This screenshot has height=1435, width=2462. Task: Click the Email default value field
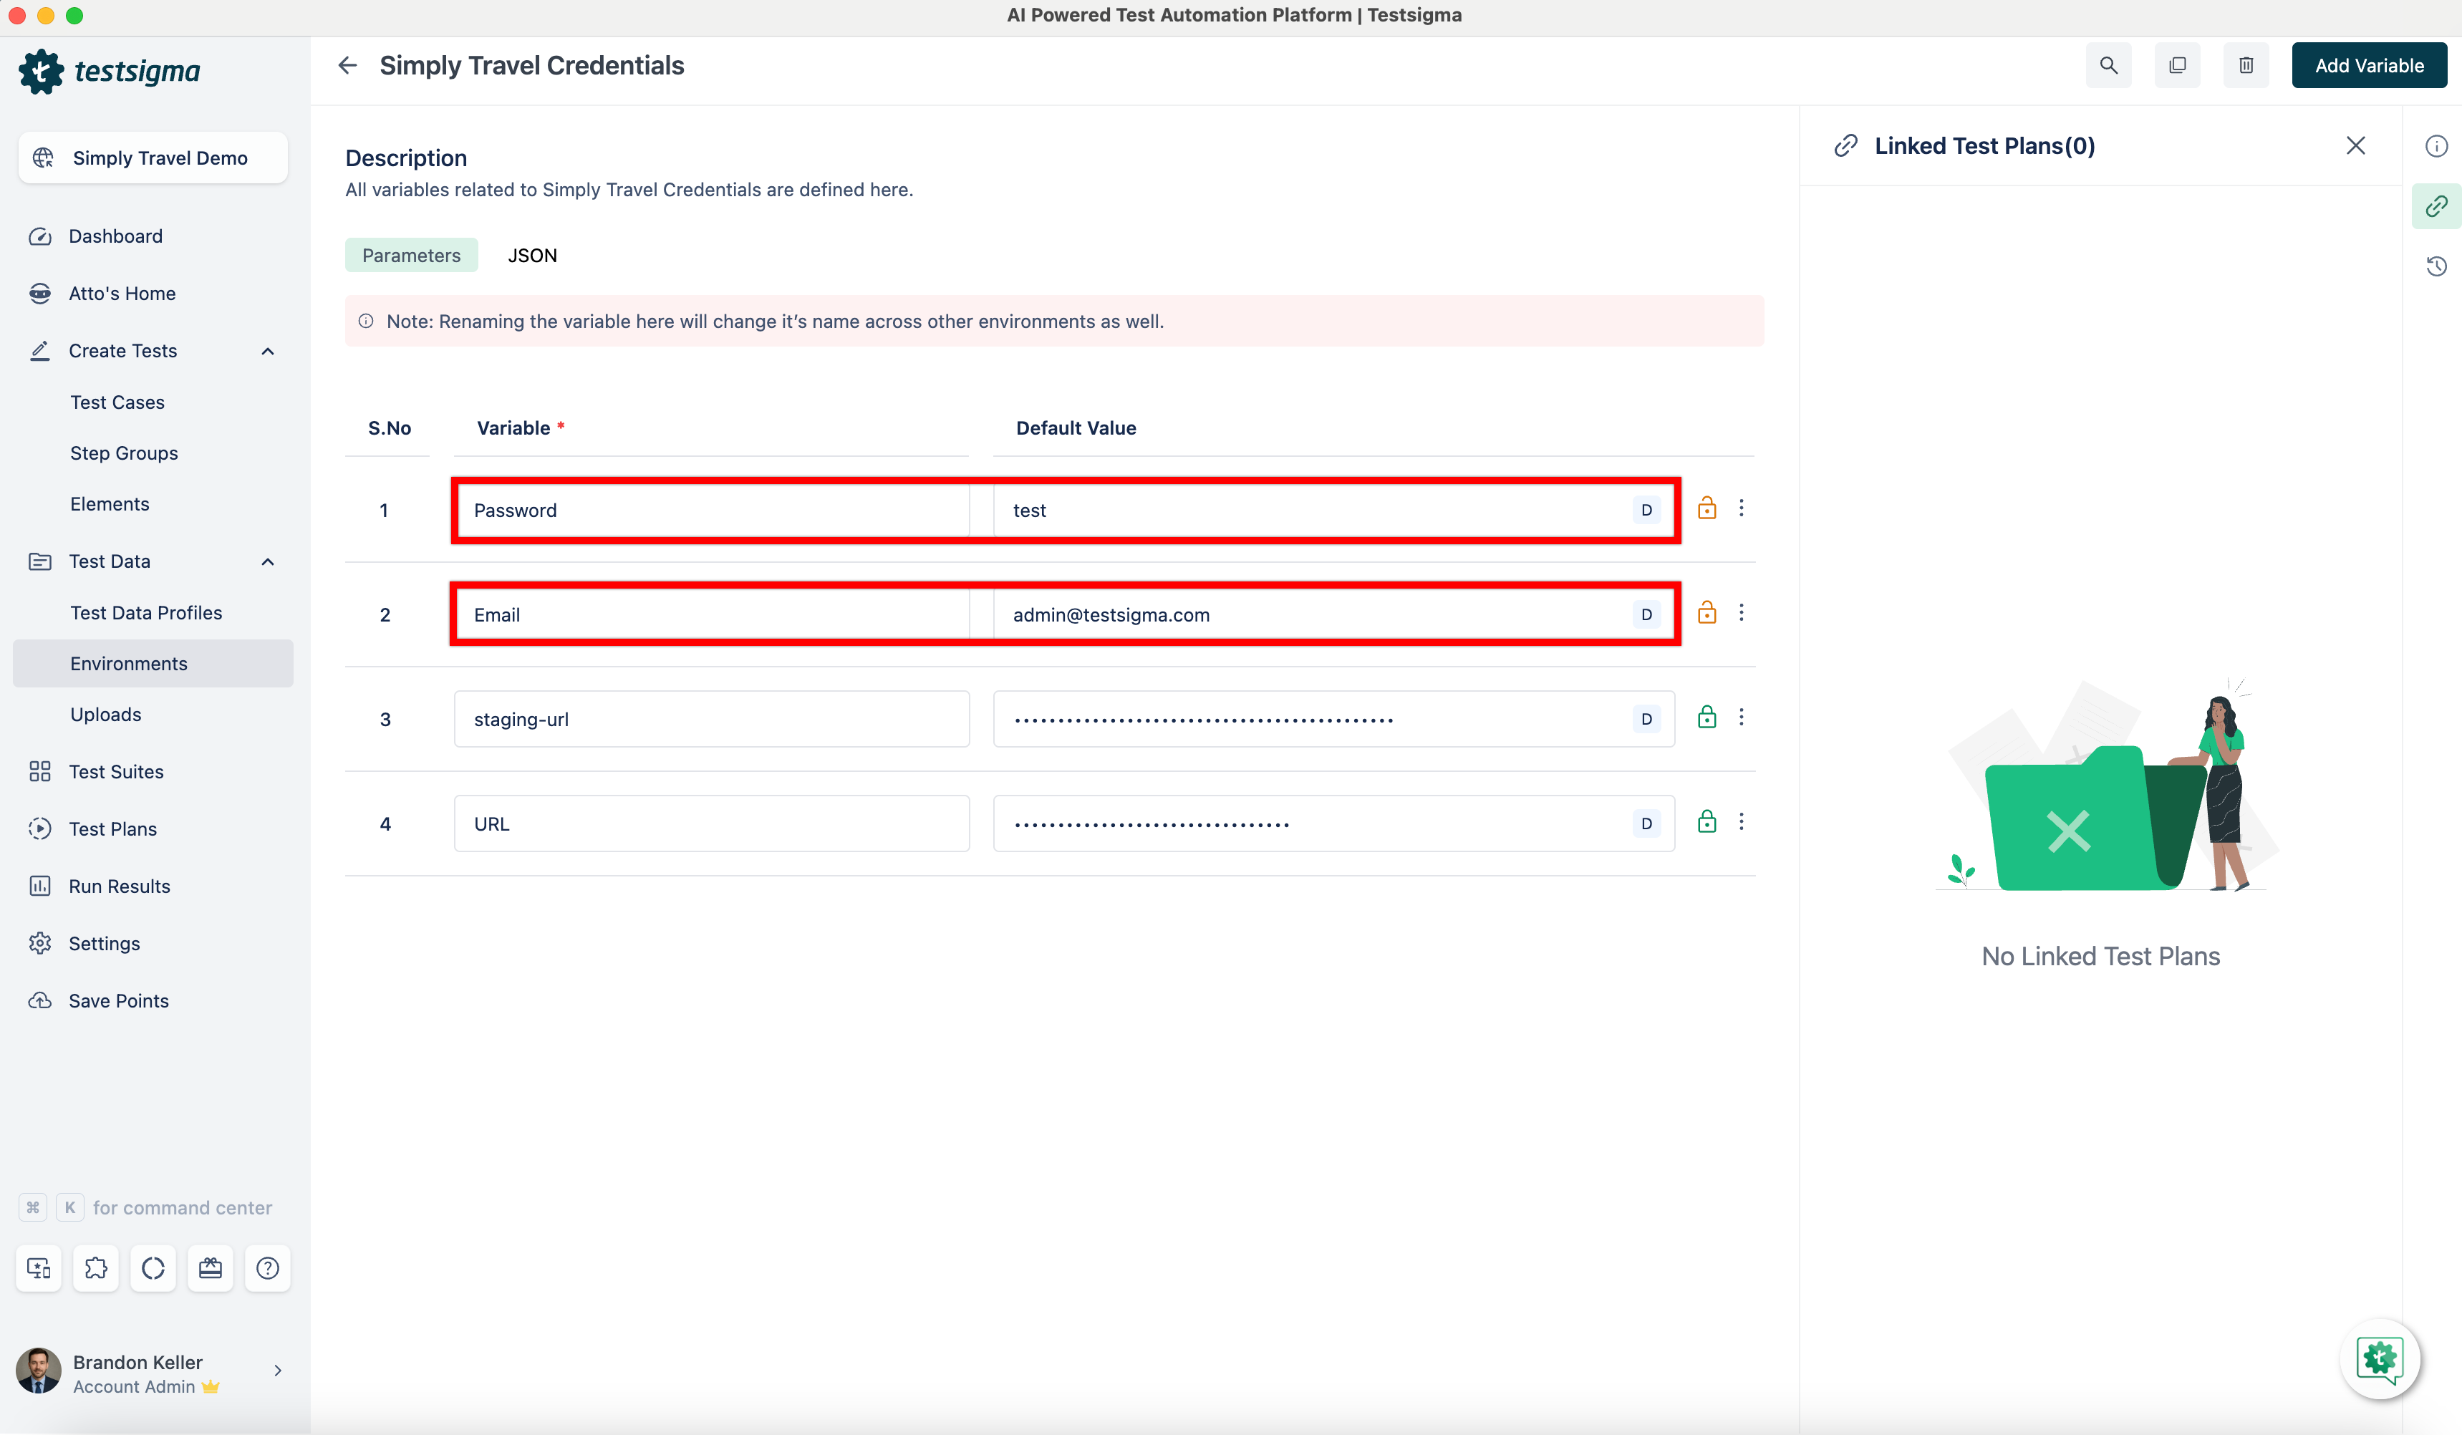point(1270,614)
